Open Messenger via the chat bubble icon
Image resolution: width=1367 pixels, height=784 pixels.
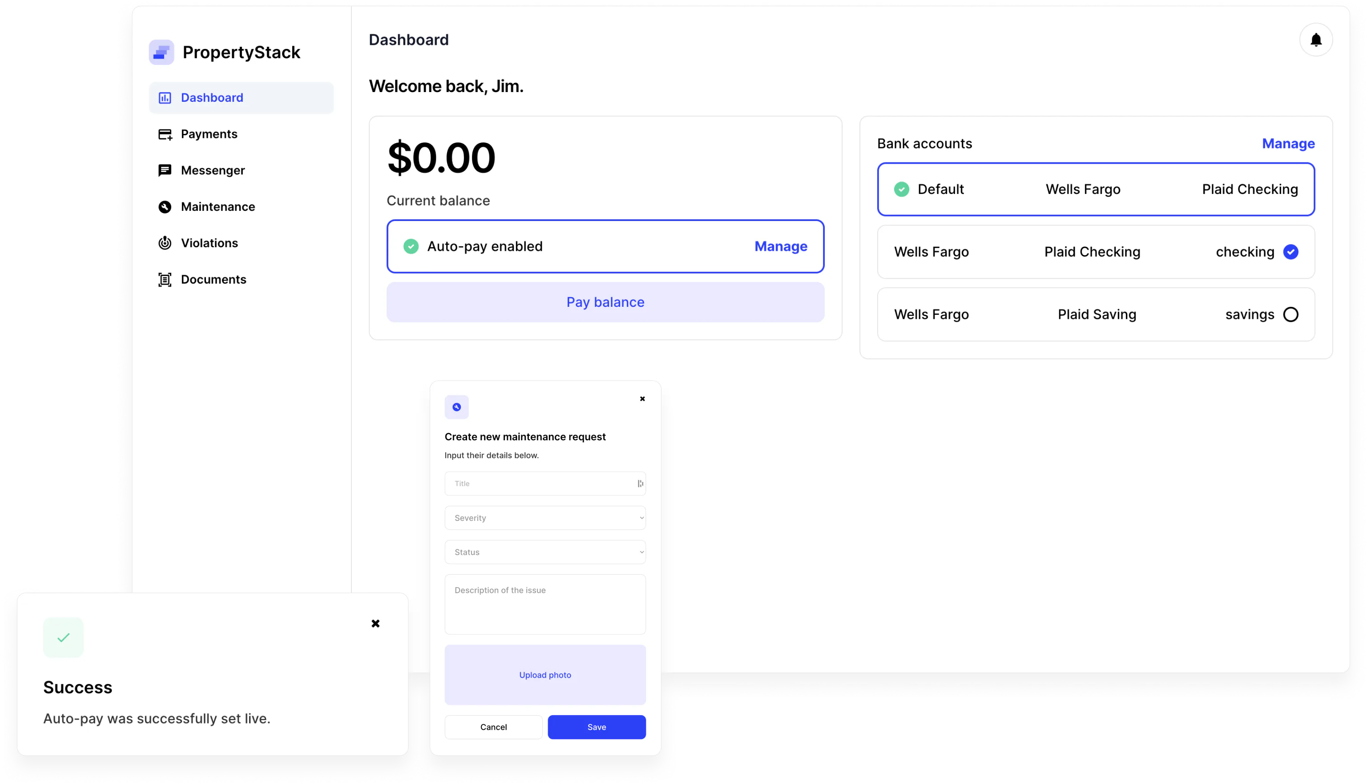(165, 170)
